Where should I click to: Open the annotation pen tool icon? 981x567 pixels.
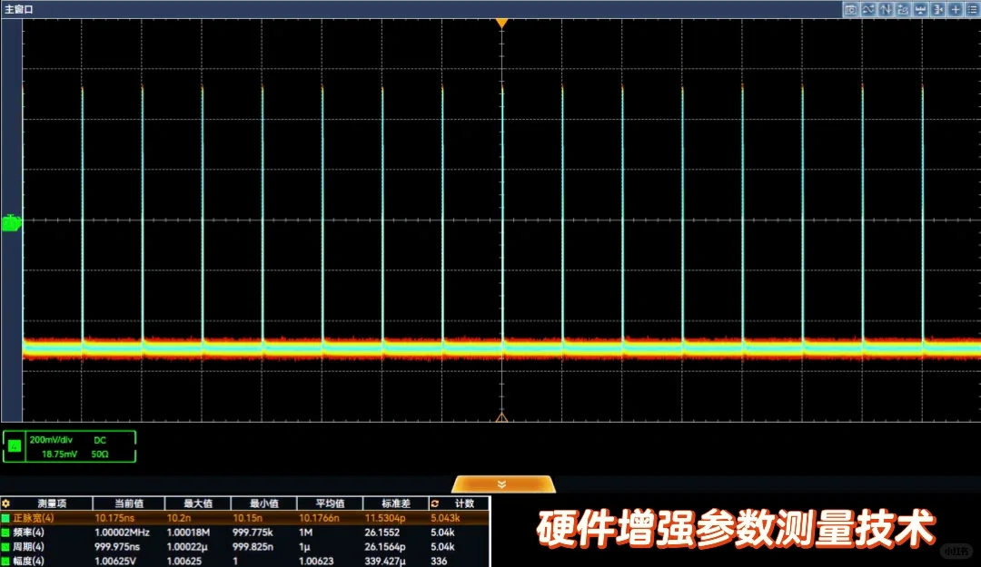coord(903,9)
